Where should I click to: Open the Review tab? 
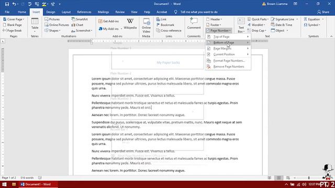[120, 12]
